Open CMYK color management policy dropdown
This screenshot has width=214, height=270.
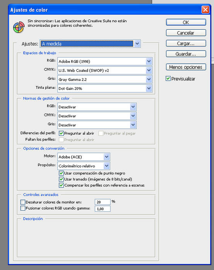(97, 116)
